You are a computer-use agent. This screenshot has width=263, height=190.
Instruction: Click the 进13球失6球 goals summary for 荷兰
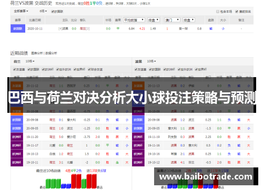[x=96, y=171]
